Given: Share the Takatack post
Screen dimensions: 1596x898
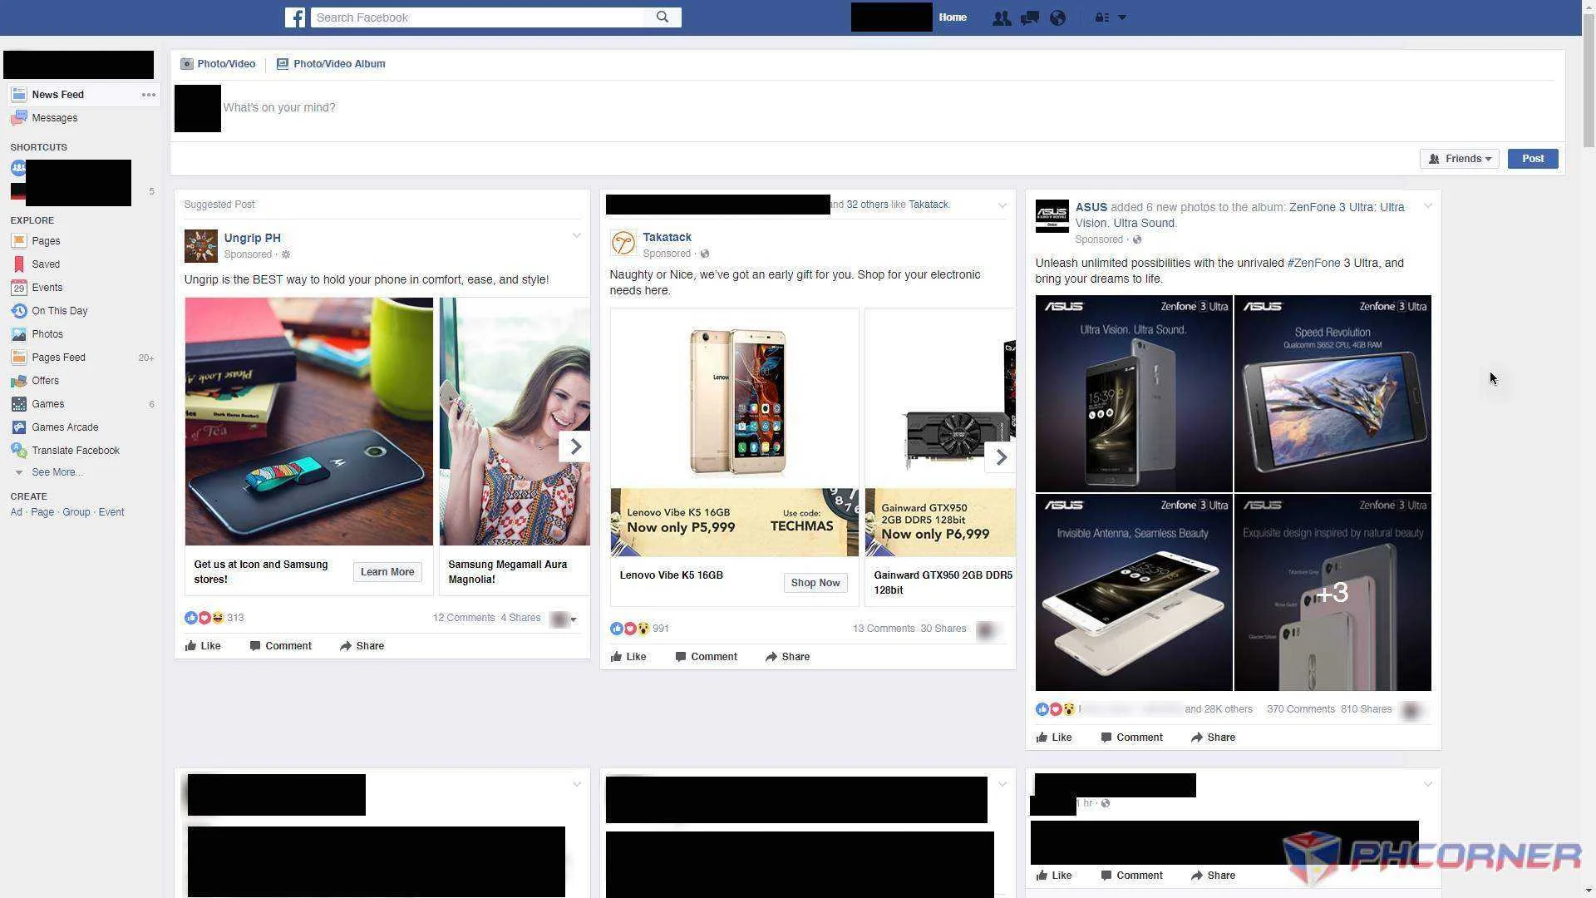Looking at the screenshot, I should 787,657.
